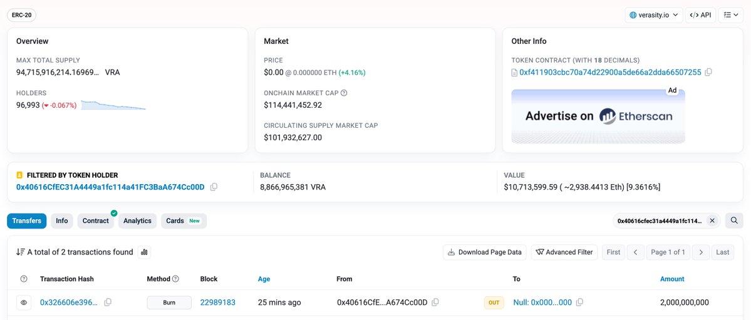This screenshot has height=320, width=751.
Task: Click the help icon in table header
Action: click(x=24, y=279)
